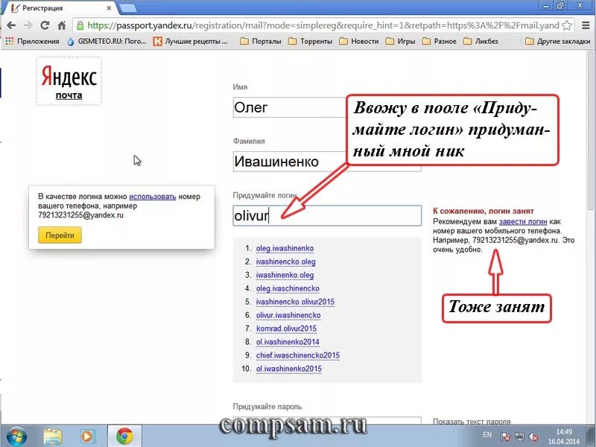Screen dimensions: 596x447
Task: Open the Приложения apps shortcut
Action: [32, 41]
